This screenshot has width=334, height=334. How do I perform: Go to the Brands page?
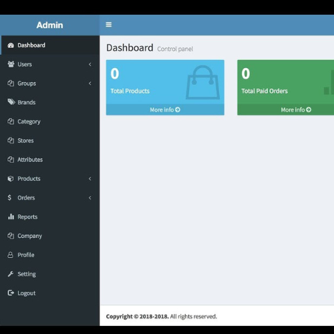click(49, 102)
